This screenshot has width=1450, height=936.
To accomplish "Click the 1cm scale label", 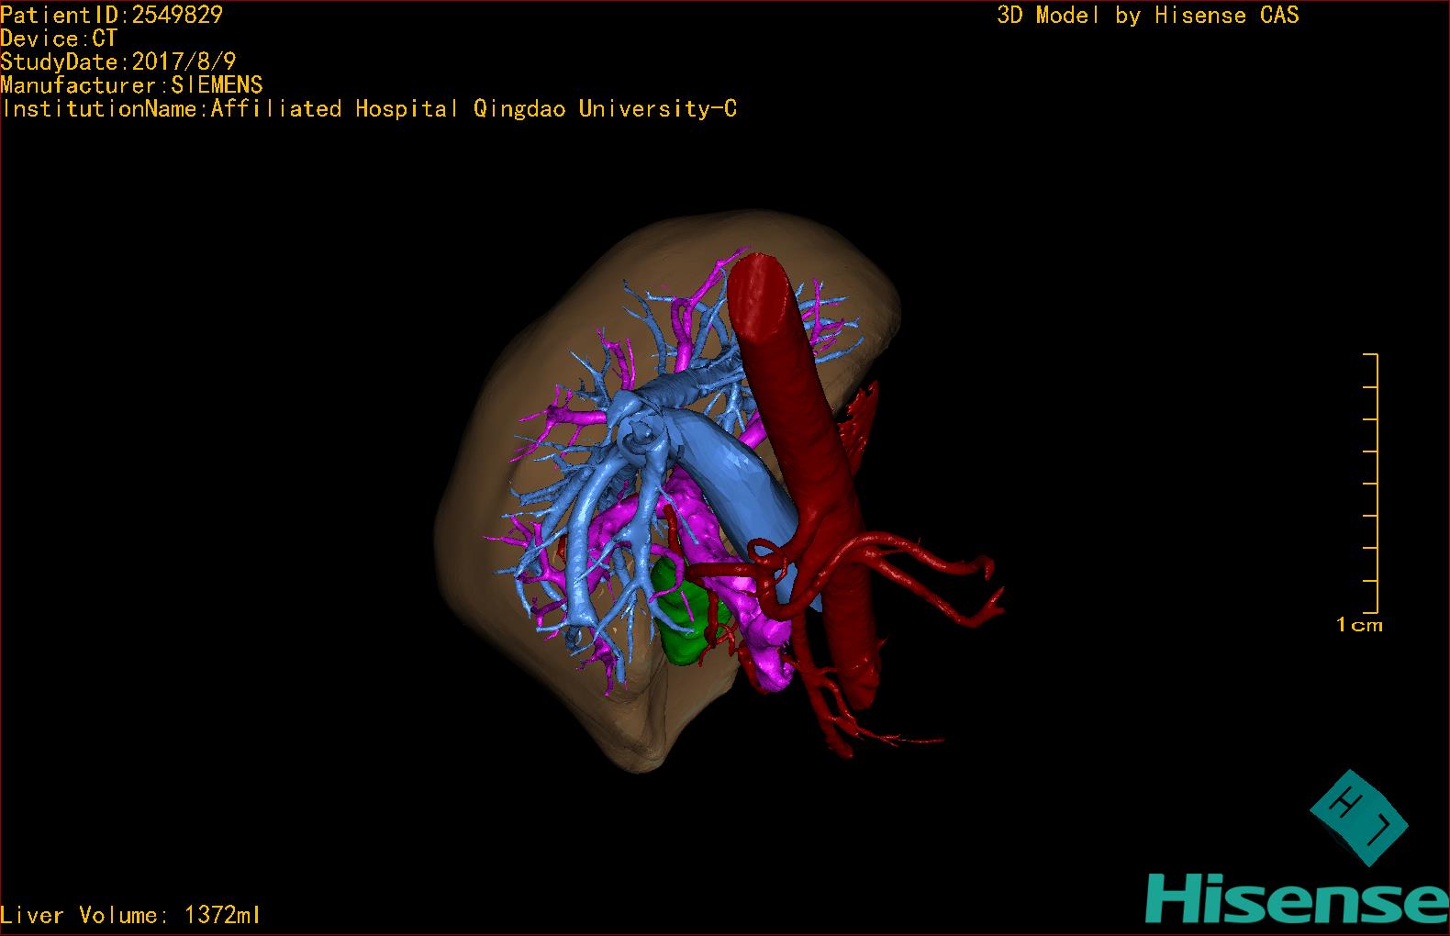I will [x=1359, y=625].
